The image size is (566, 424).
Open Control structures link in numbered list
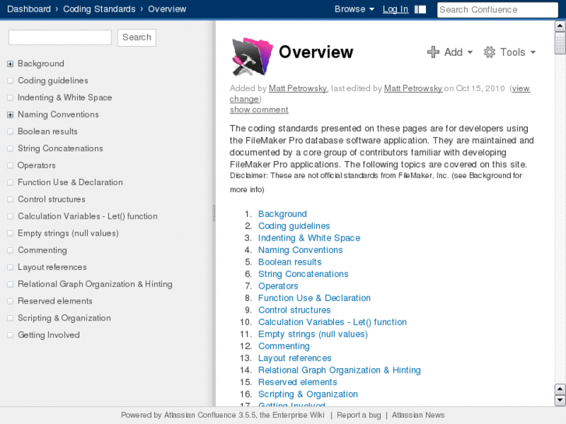coord(294,310)
